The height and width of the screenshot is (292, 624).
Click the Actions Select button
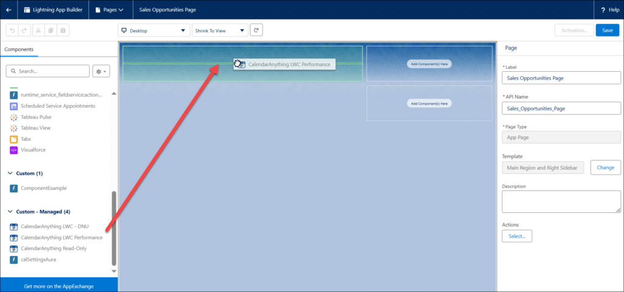[x=517, y=236]
